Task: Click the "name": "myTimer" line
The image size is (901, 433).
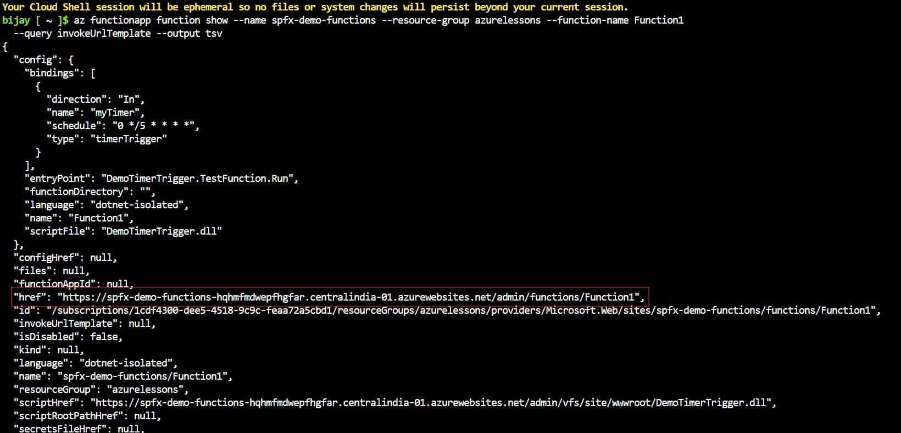Action: tap(96, 113)
